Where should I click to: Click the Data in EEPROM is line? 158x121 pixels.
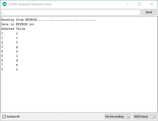18,24
